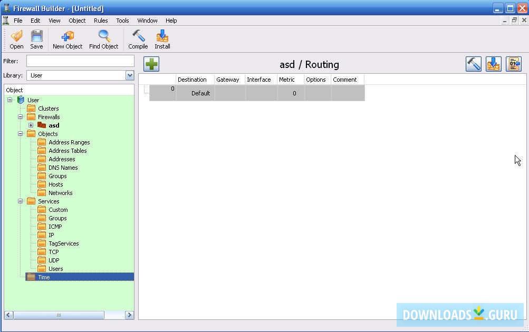Click the Gateway column header
This screenshot has width=529, height=332.
click(230, 80)
